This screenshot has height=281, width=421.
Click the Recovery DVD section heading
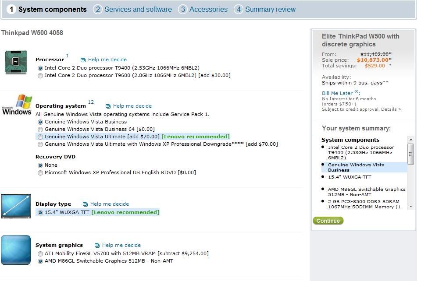[55, 157]
